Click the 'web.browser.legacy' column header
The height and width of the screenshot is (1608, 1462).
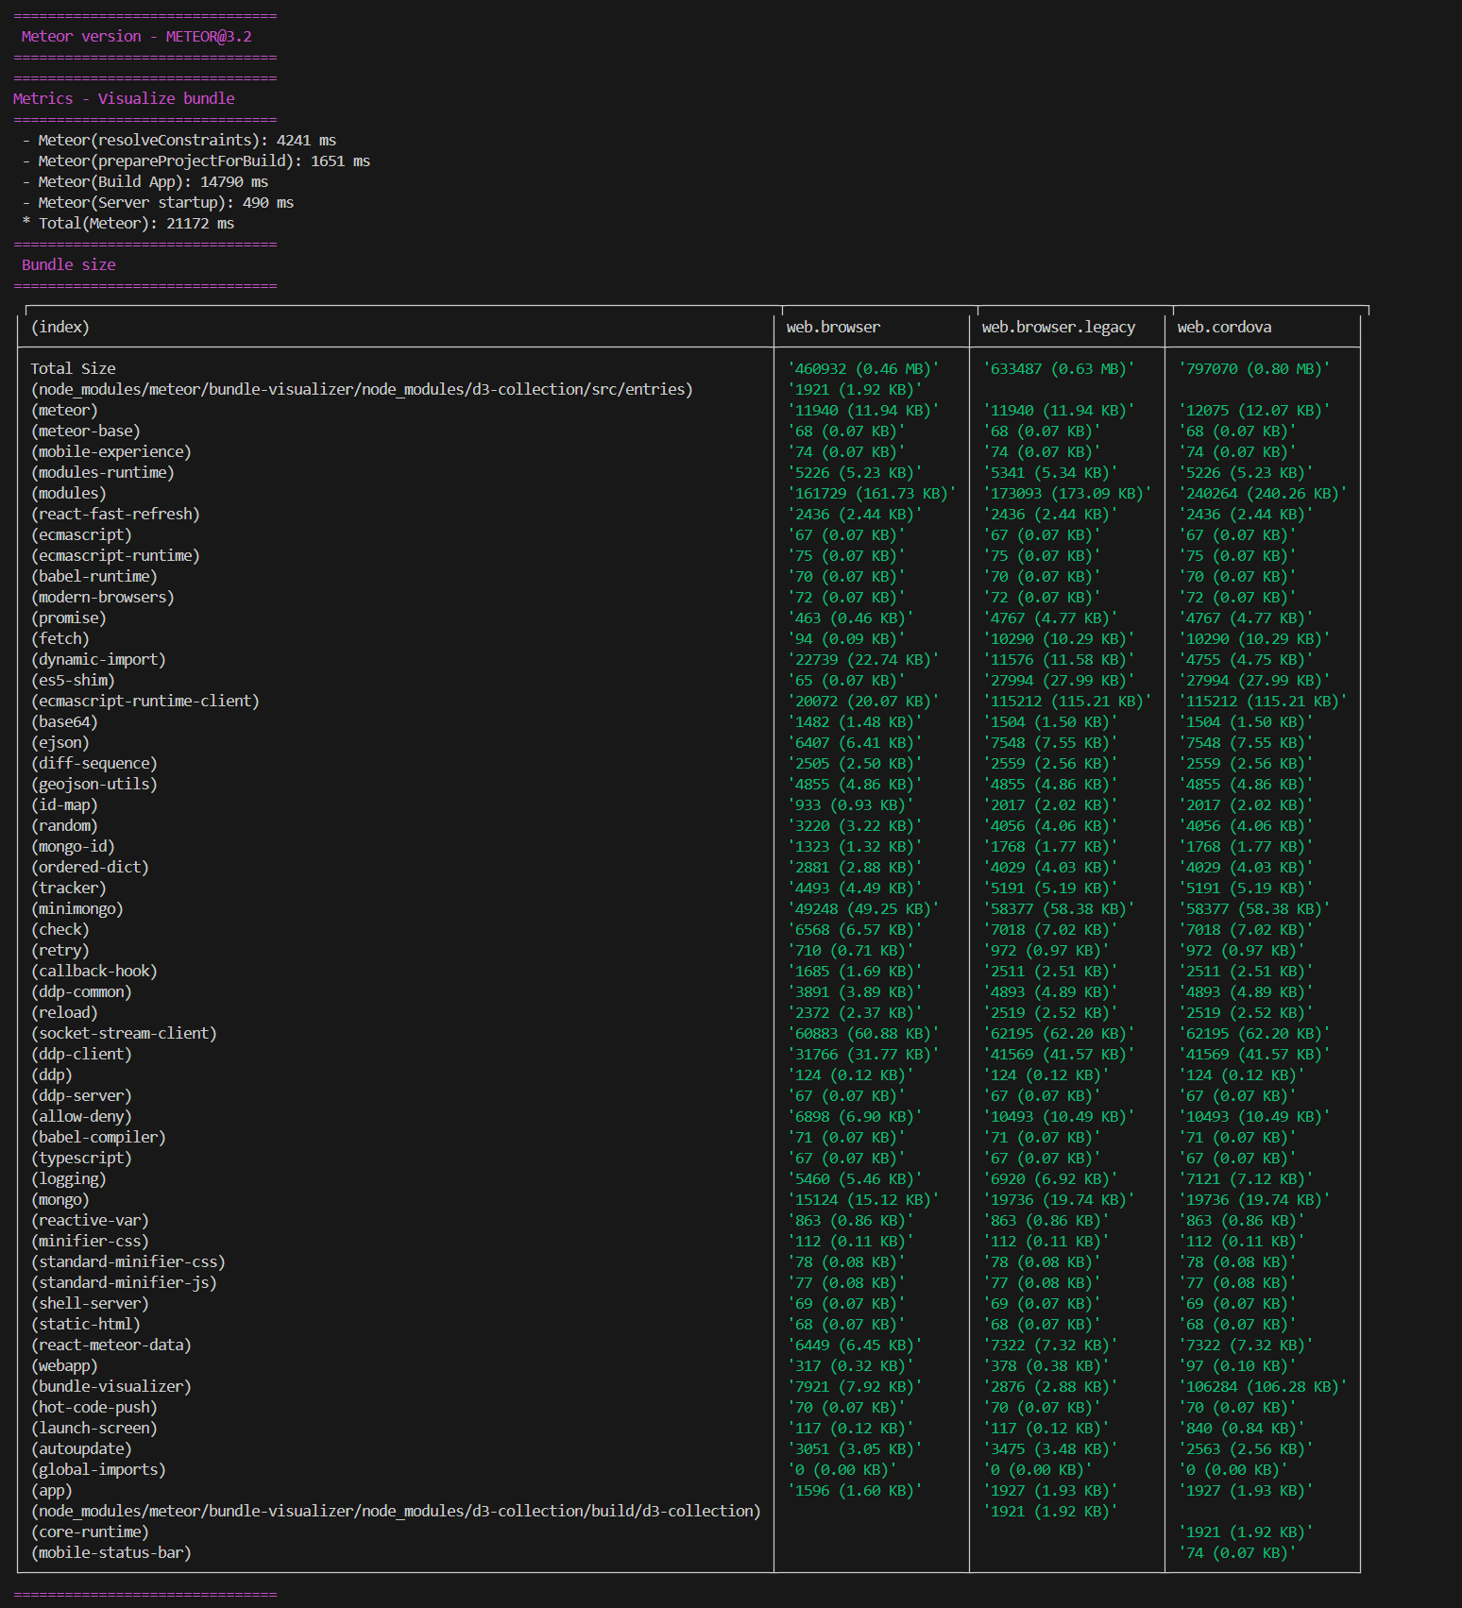pyautogui.click(x=1059, y=327)
